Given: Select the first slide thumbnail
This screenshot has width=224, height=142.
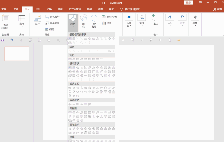Looking at the screenshot, I should [17, 54].
